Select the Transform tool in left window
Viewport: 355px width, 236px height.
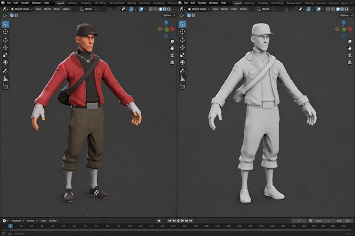pos(5,63)
